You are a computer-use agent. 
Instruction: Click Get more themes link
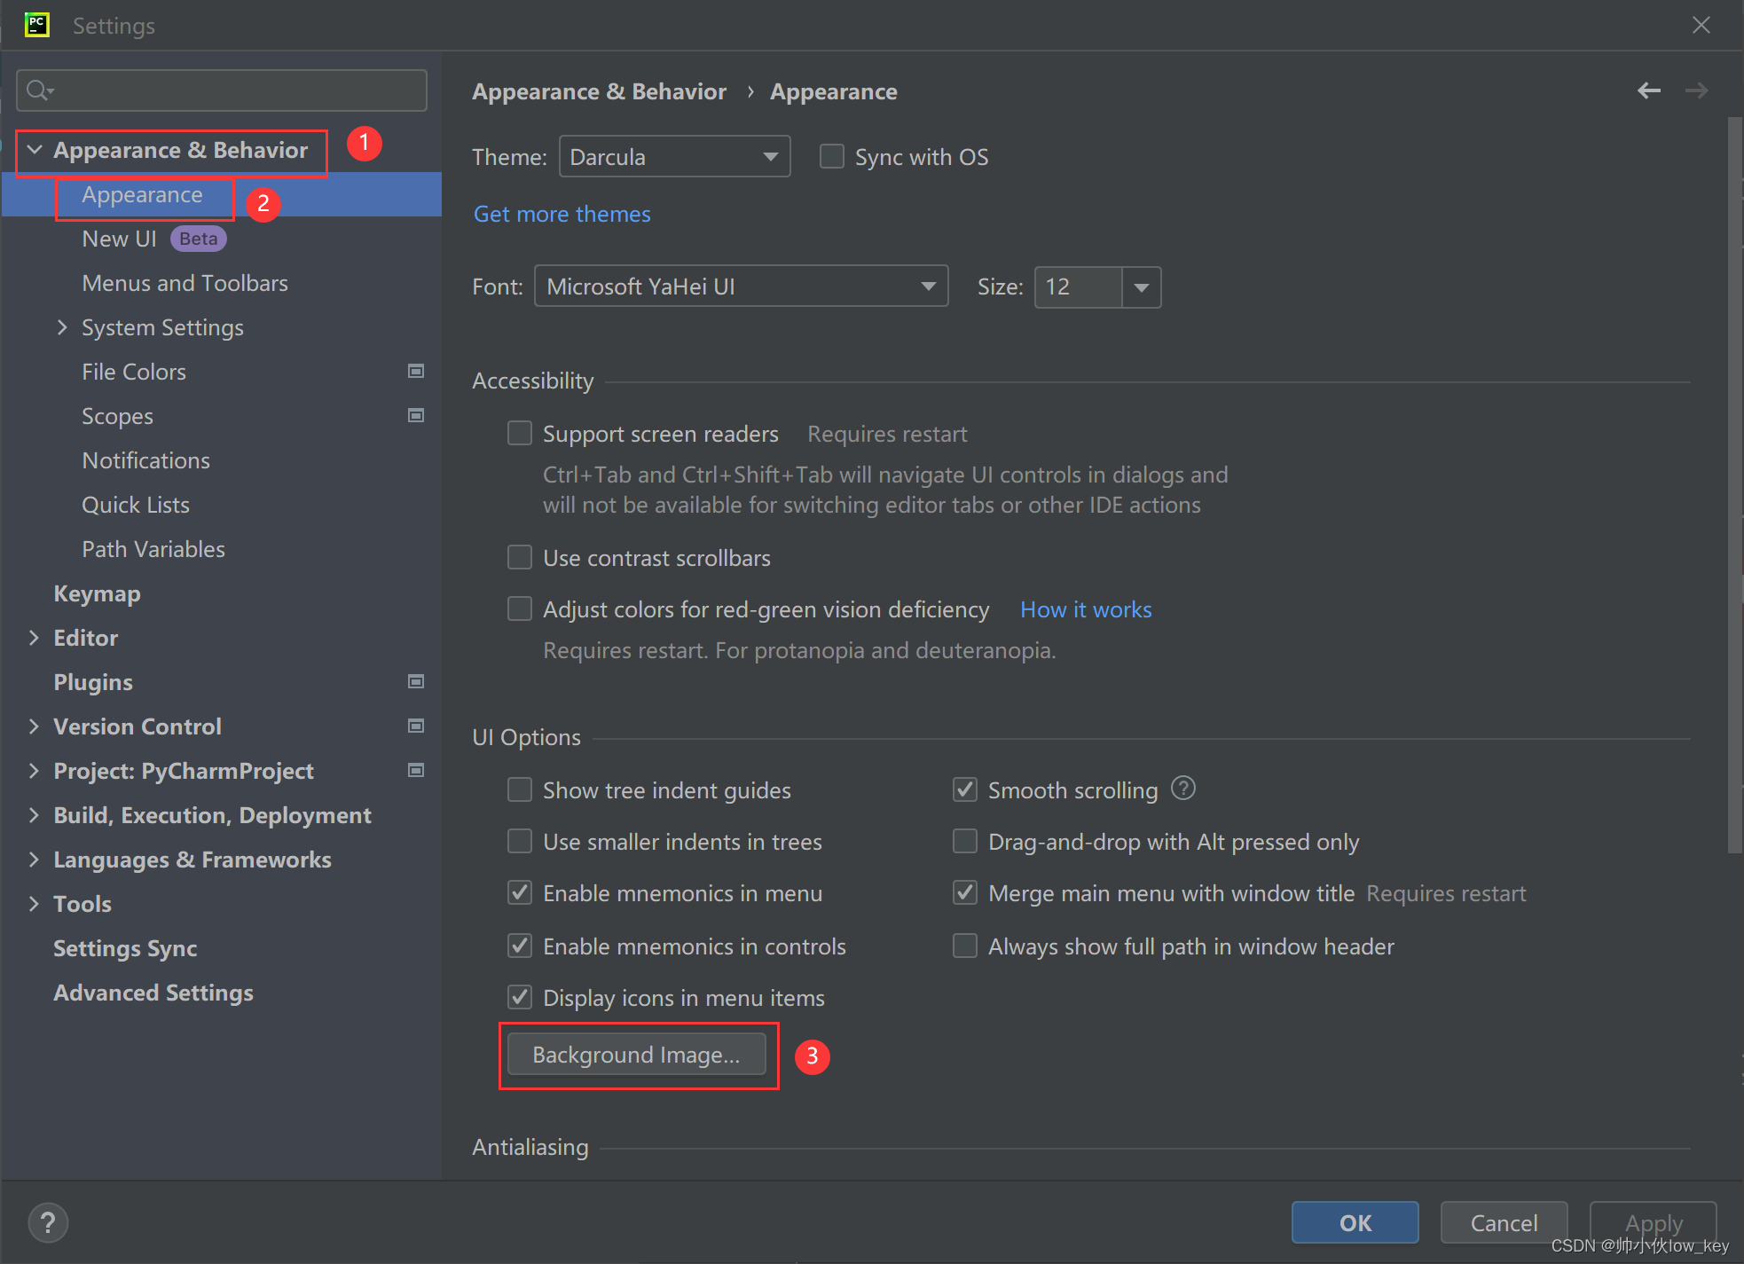(562, 213)
